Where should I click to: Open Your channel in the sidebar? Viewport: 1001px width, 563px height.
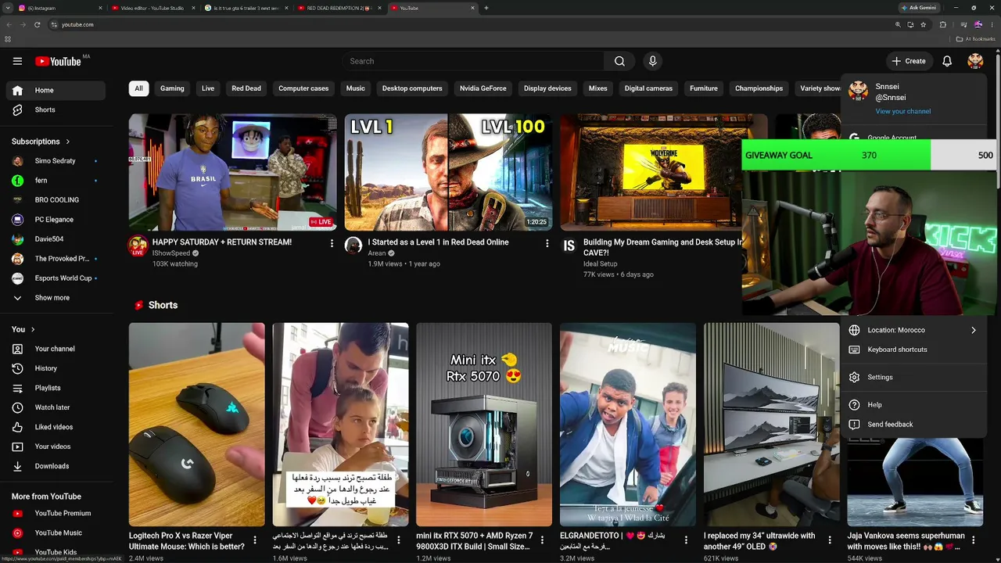pyautogui.click(x=55, y=349)
